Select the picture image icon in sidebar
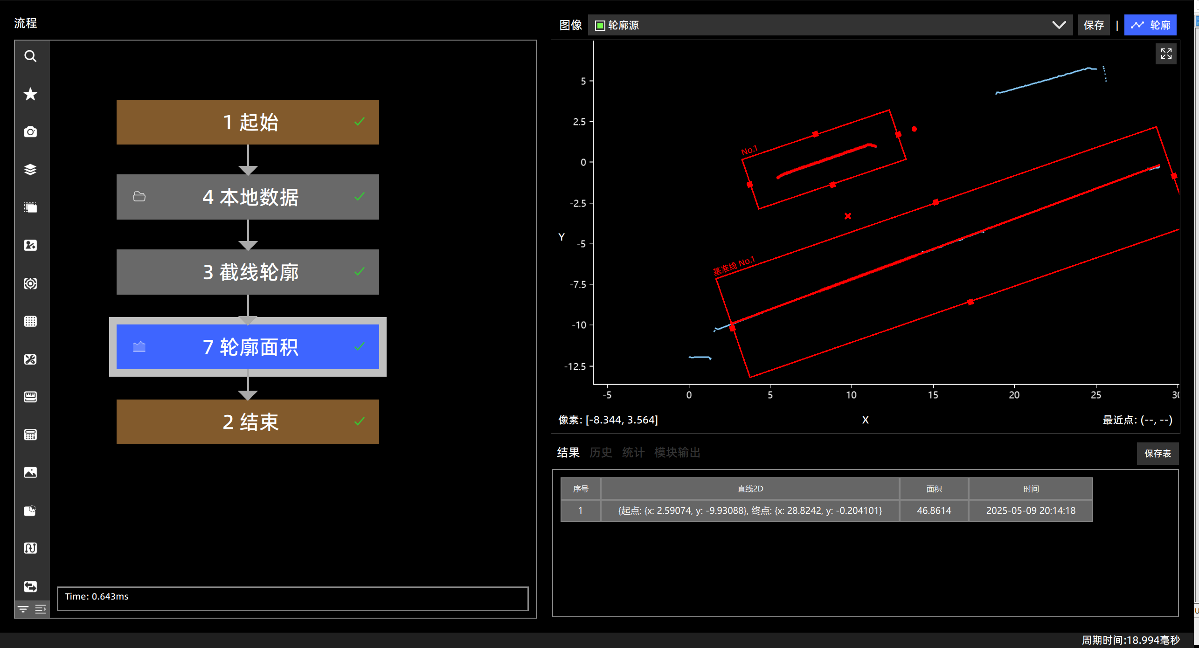1199x648 pixels. coord(30,472)
